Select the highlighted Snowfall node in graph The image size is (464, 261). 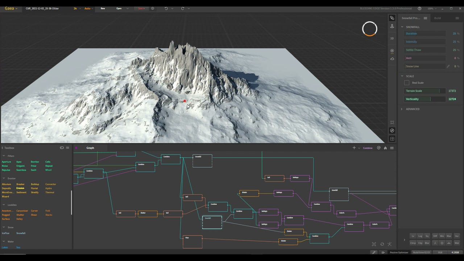(x=212, y=222)
